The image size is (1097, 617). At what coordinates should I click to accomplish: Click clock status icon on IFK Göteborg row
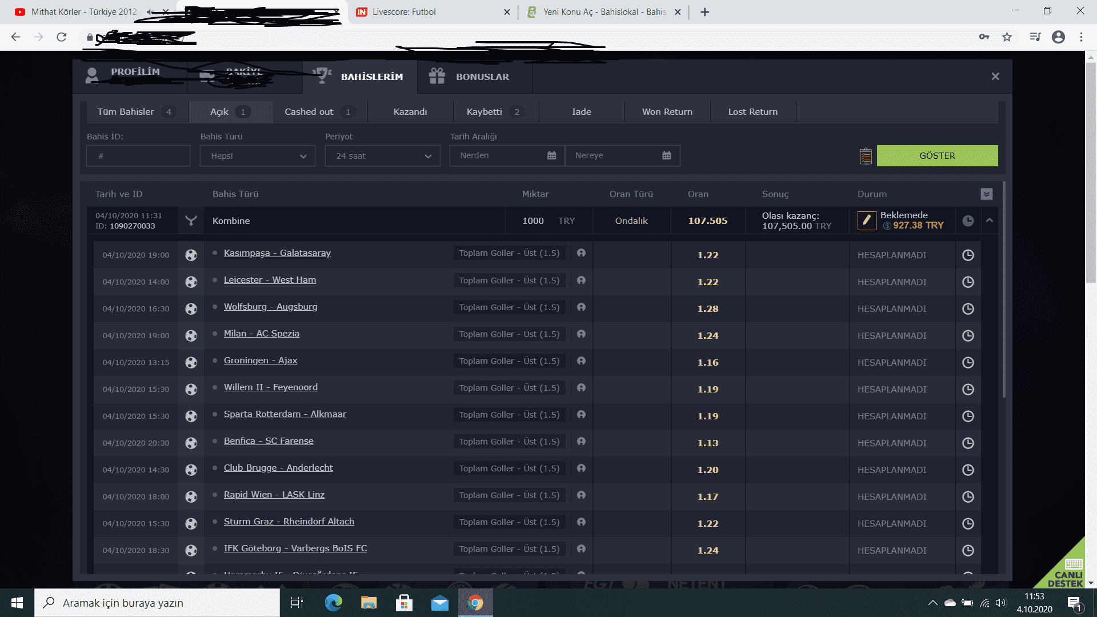(x=968, y=550)
